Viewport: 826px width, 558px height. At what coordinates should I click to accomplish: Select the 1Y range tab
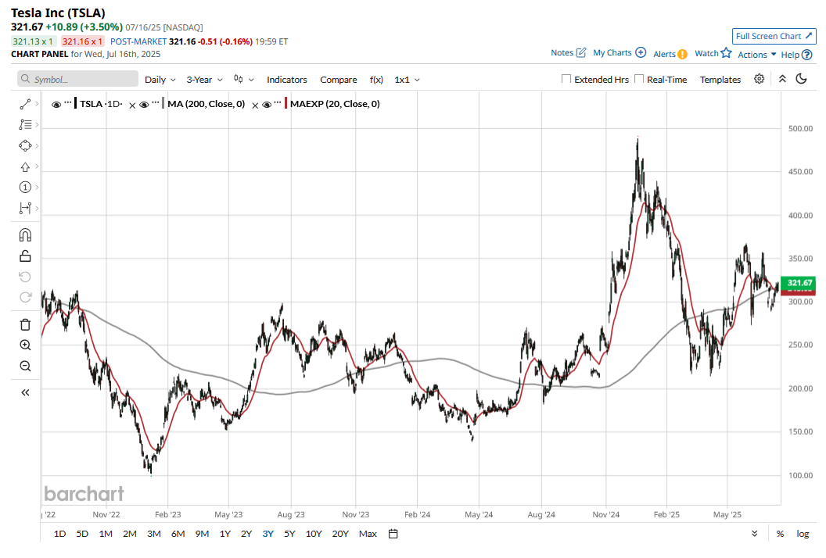225,534
